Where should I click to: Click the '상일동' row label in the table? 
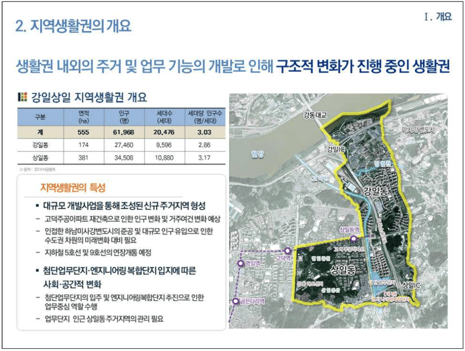click(x=41, y=158)
